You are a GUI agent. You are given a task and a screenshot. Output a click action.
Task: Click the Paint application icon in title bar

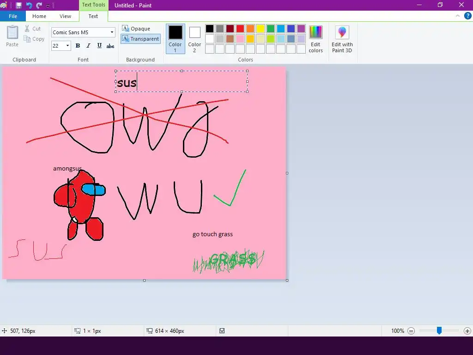coord(4,5)
